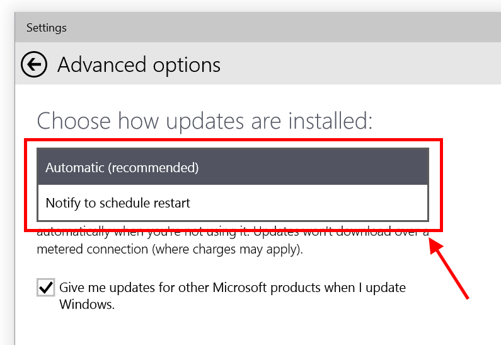Select the "Automatic (recommended)" update option
The width and height of the screenshot is (501, 345).
click(233, 167)
